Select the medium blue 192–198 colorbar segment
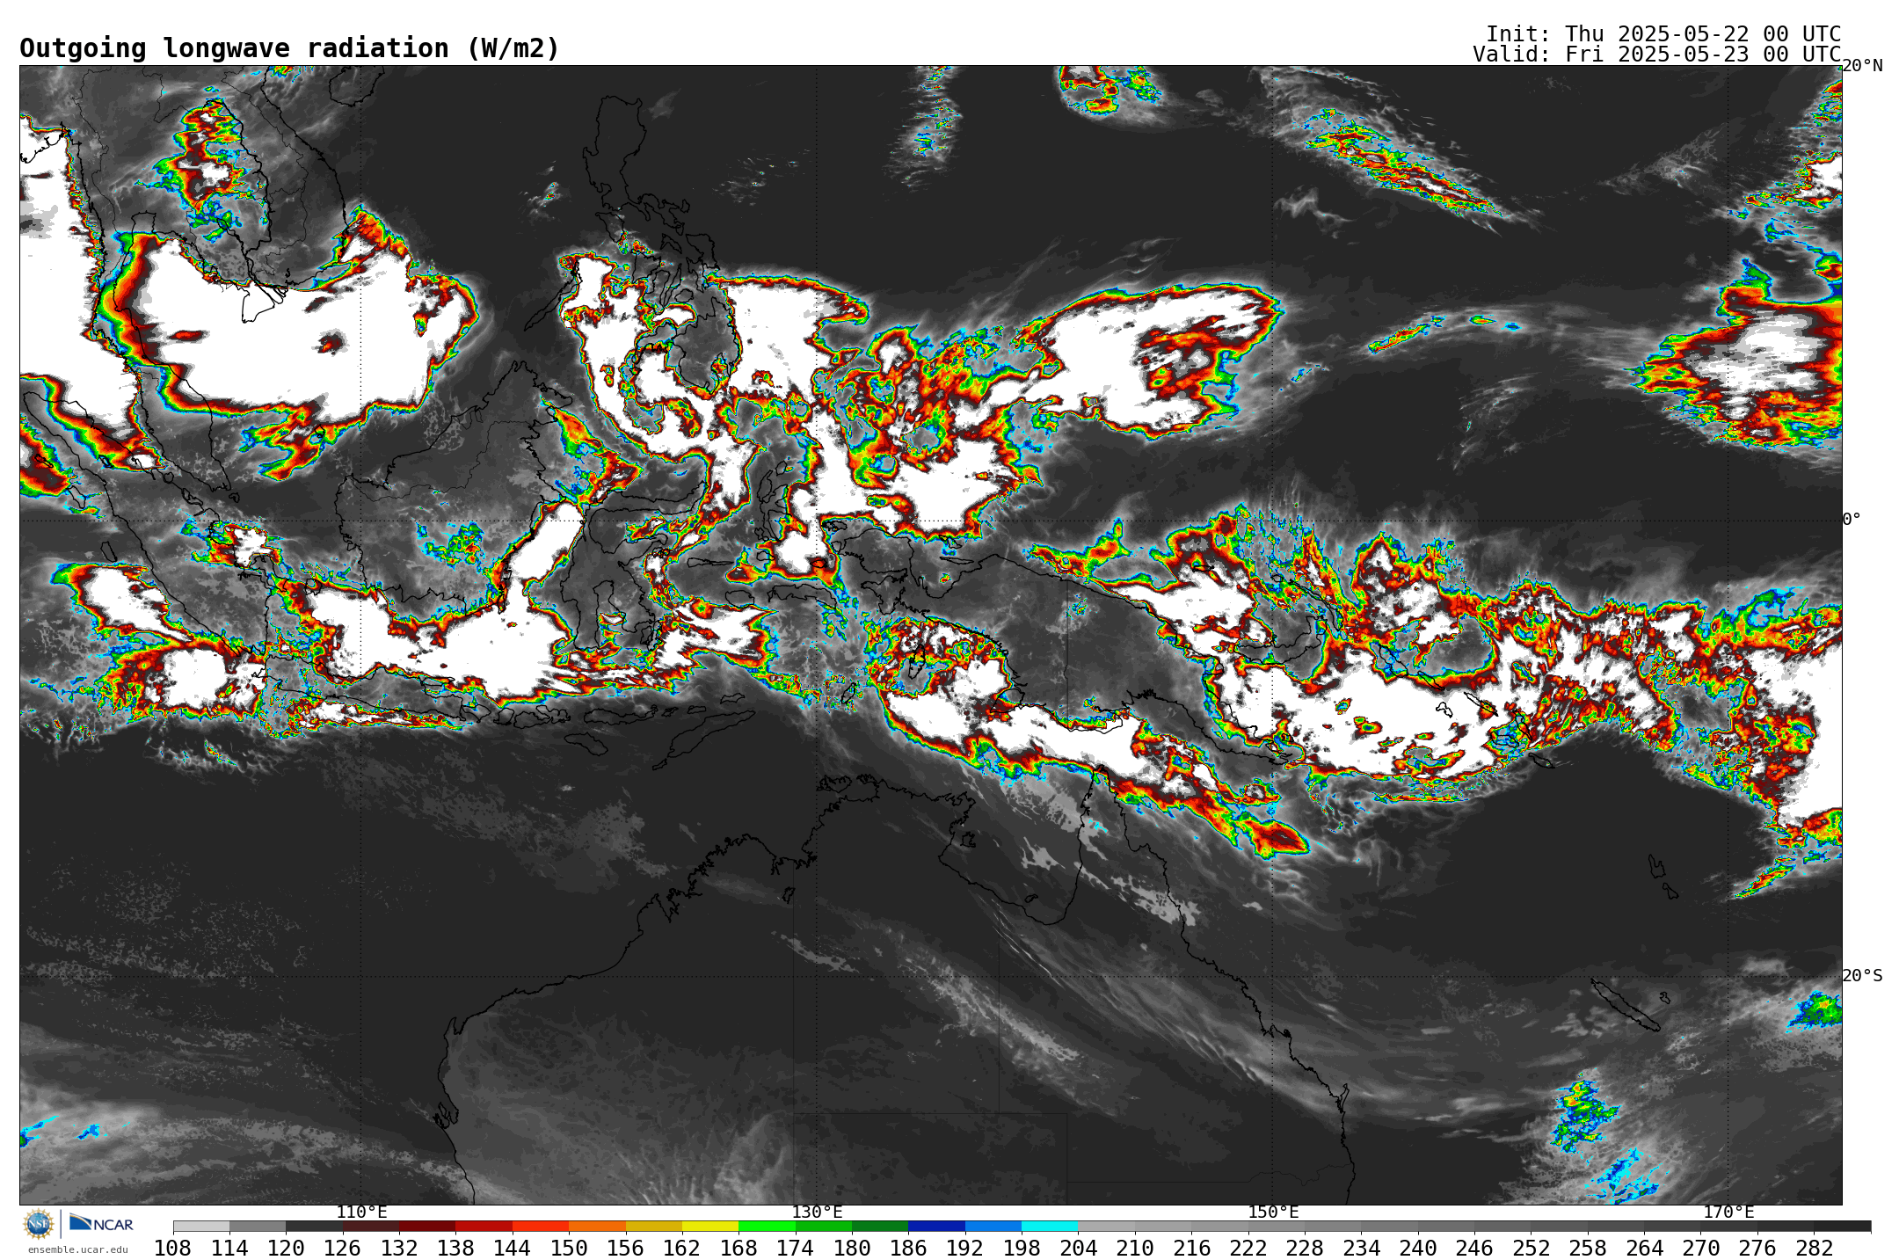This screenshot has height=1260, width=1899. (x=993, y=1226)
